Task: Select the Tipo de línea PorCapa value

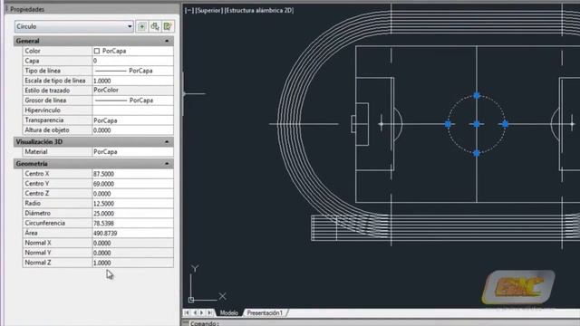Action: click(x=132, y=71)
